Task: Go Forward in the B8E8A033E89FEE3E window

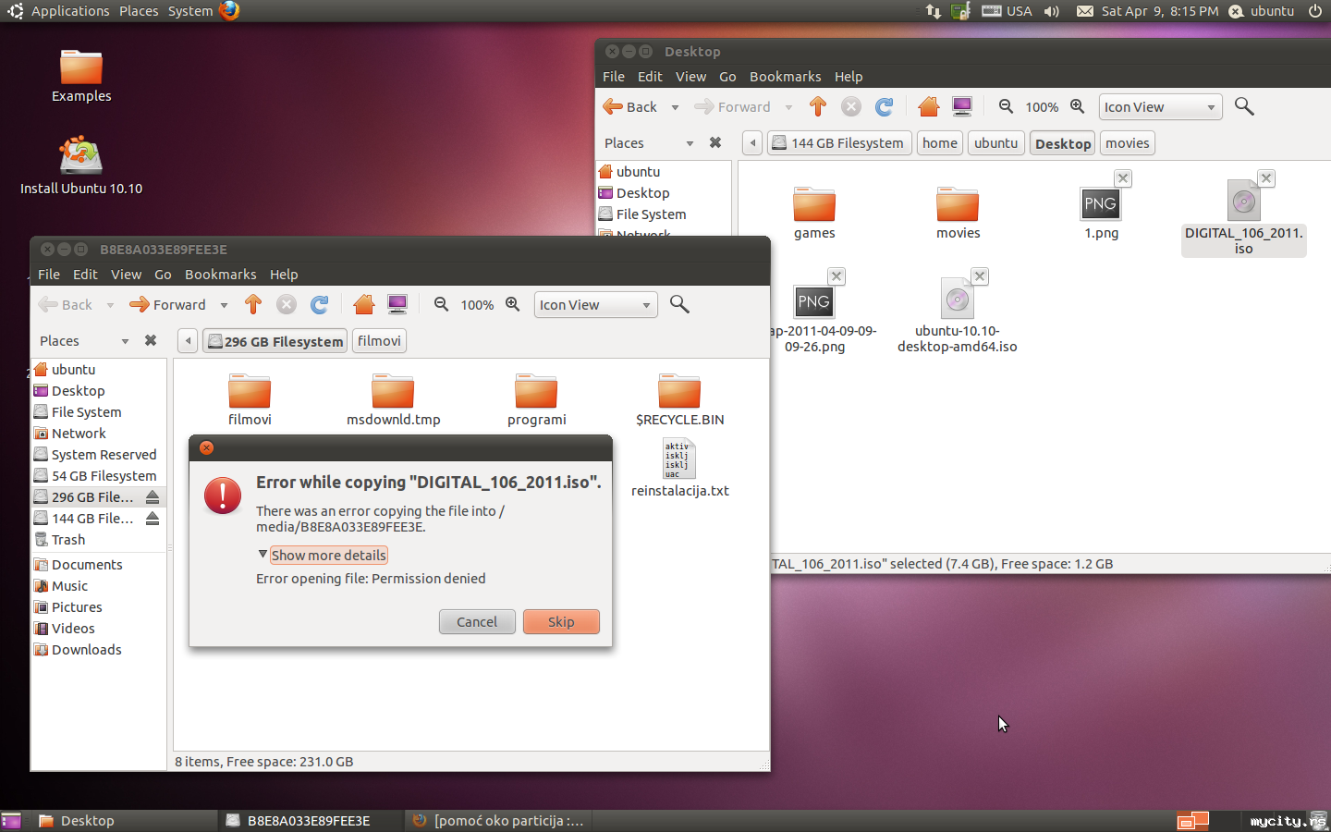Action: [x=168, y=305]
